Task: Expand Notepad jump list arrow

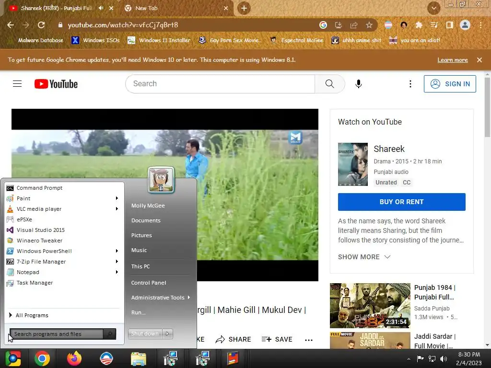Action: pyautogui.click(x=117, y=272)
